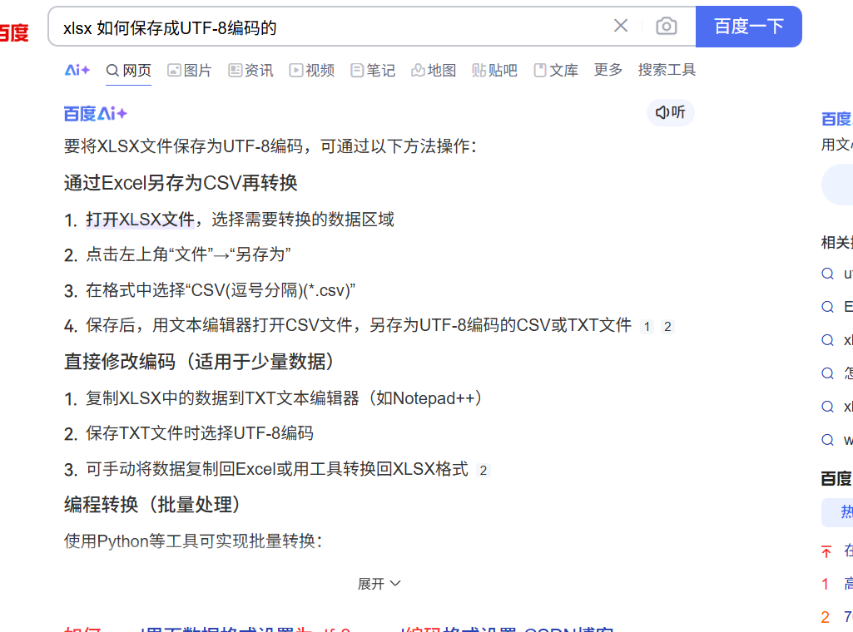853x632 pixels.
Task: Select the 网页 tab
Action: pyautogui.click(x=128, y=71)
